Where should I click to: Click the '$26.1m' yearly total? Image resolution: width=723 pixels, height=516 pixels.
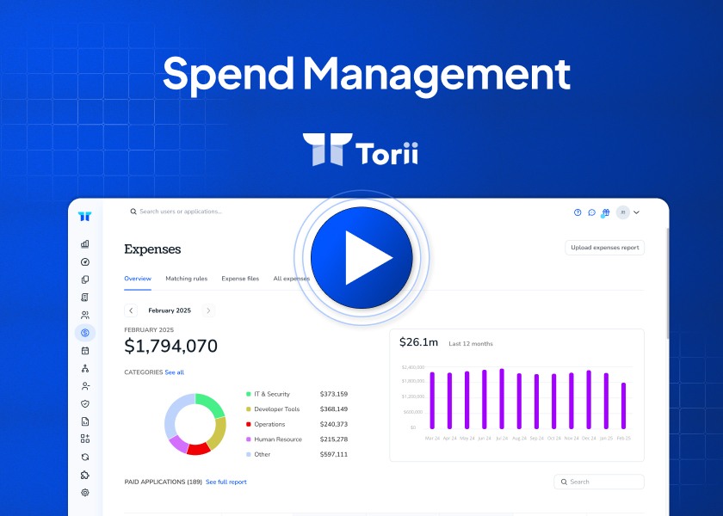pos(418,342)
